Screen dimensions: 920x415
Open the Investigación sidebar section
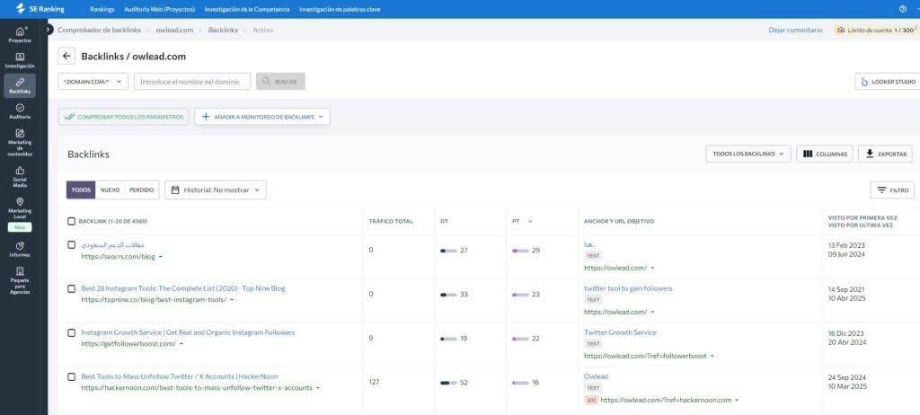coord(20,60)
